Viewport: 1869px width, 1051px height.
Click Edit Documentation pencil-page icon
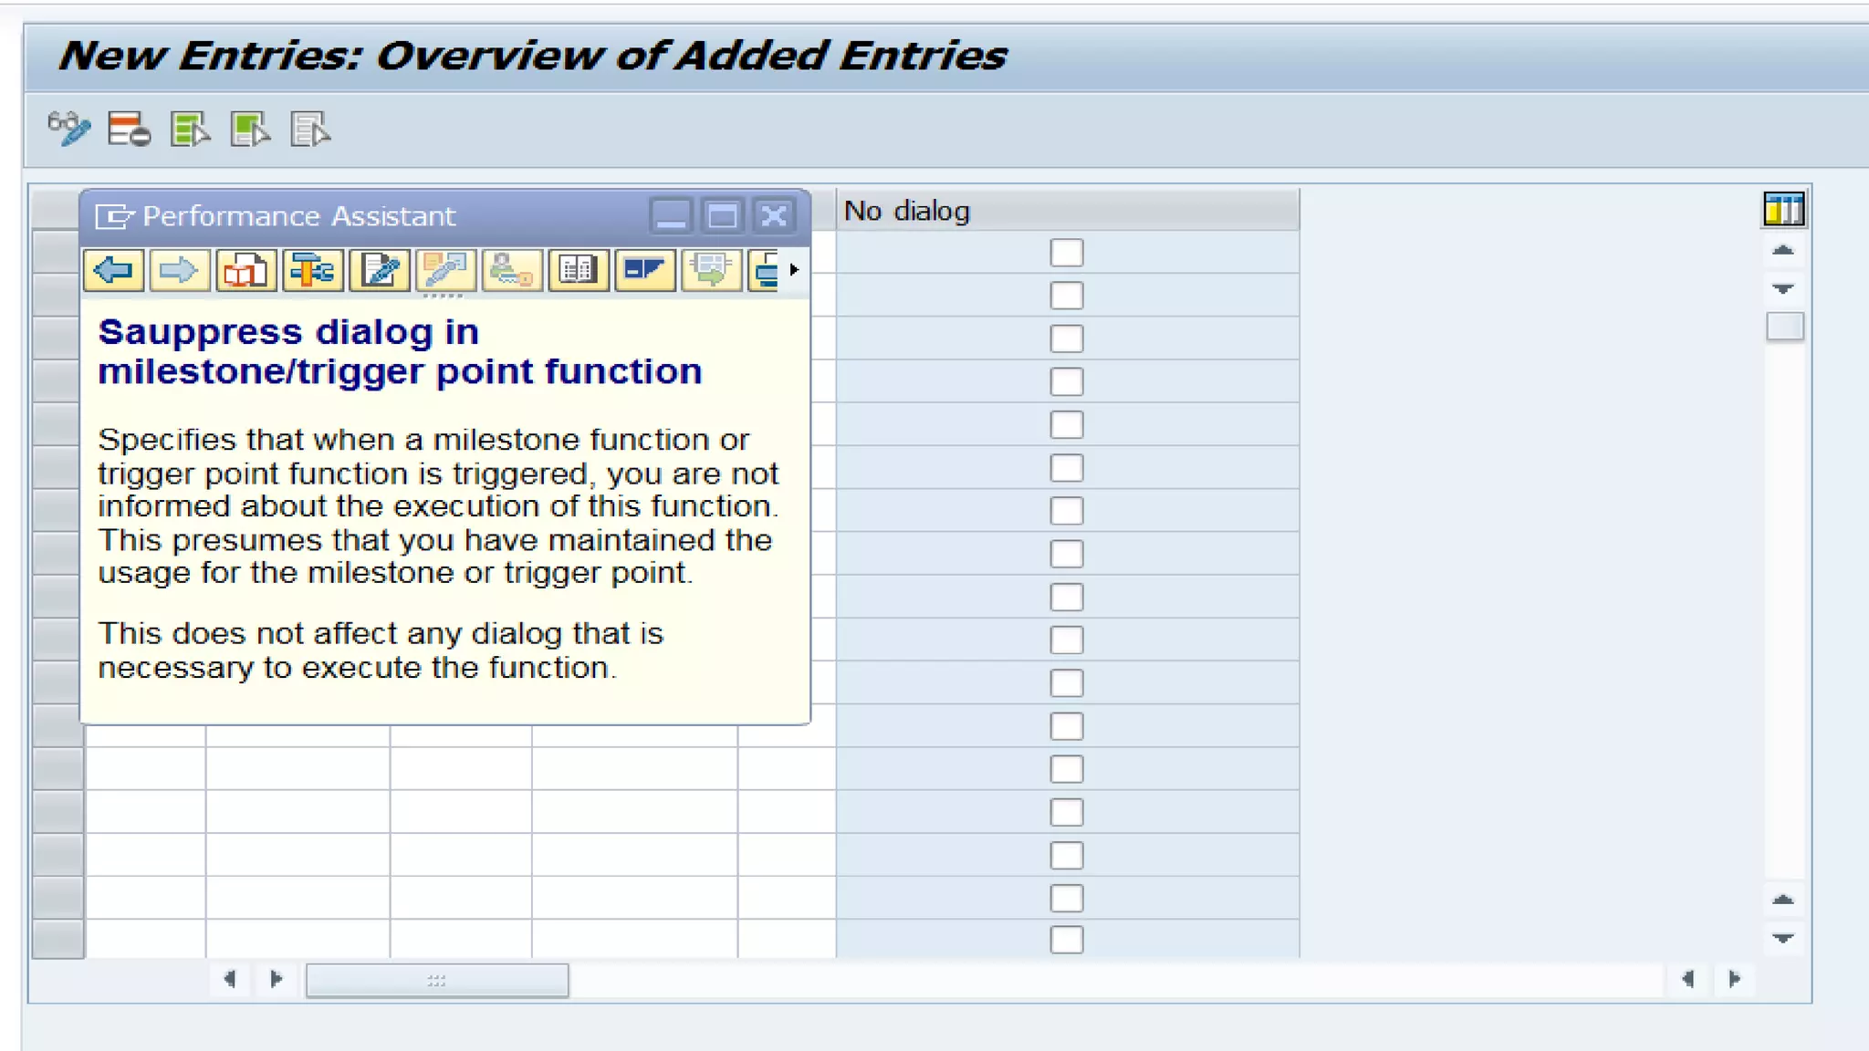tap(380, 270)
